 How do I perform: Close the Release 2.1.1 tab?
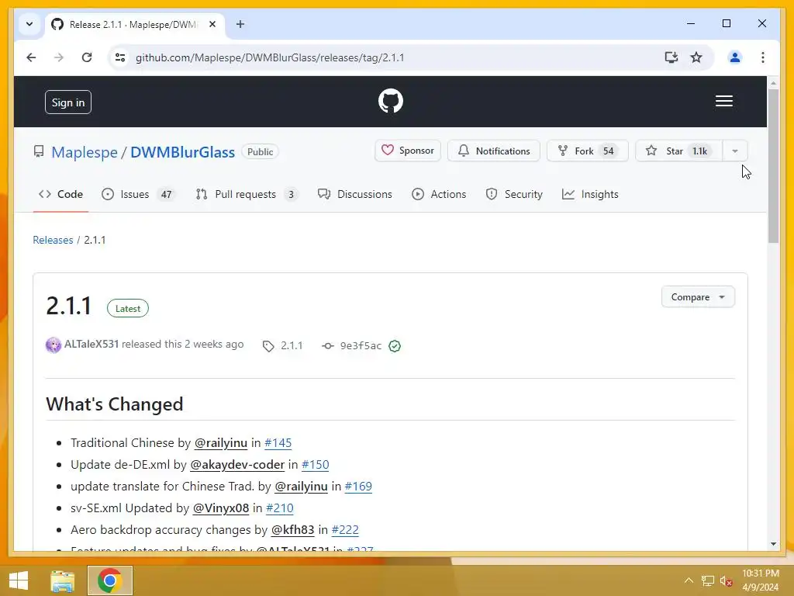click(x=212, y=24)
